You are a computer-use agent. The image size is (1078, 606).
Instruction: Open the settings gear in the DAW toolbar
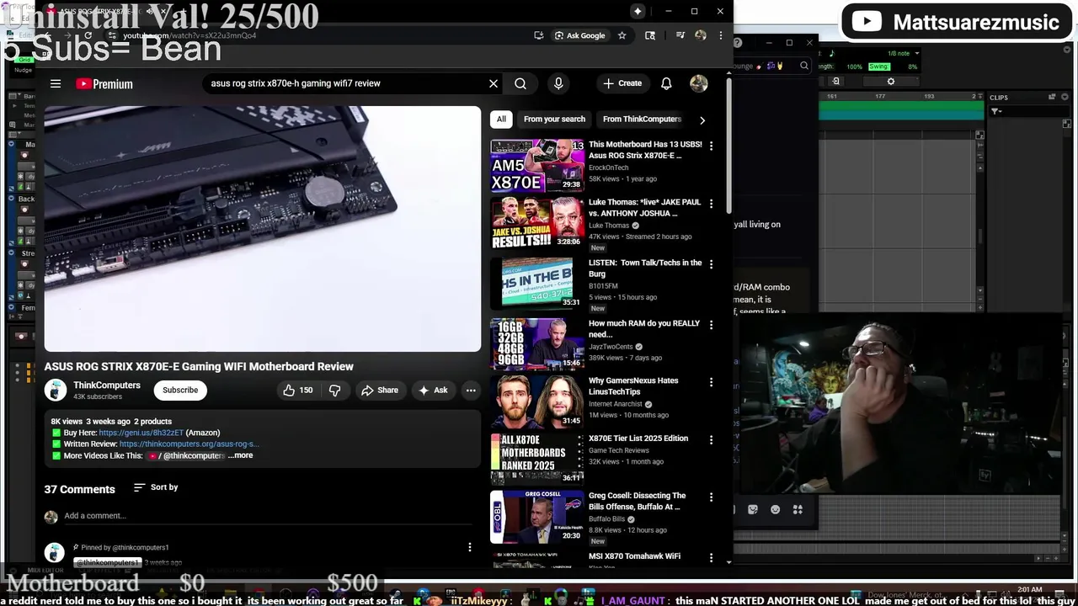[x=891, y=82]
